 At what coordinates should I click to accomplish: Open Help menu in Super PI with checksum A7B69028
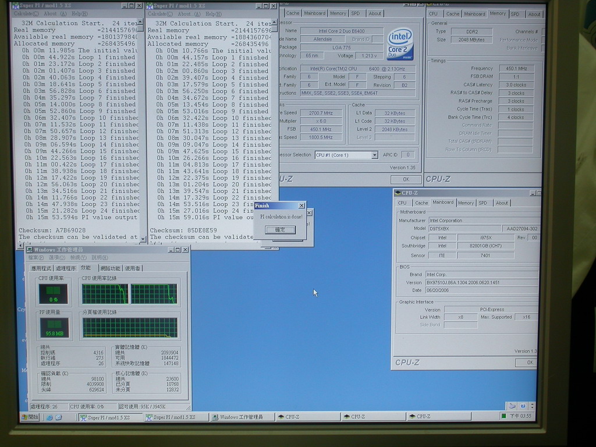click(79, 14)
